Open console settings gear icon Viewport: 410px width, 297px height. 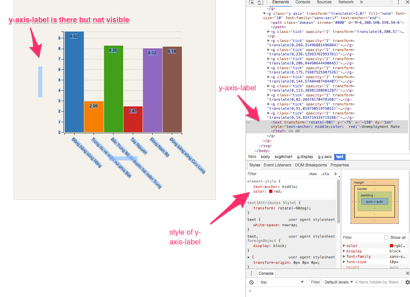click(407, 282)
